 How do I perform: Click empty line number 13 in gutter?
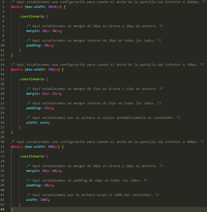point(2,60)
